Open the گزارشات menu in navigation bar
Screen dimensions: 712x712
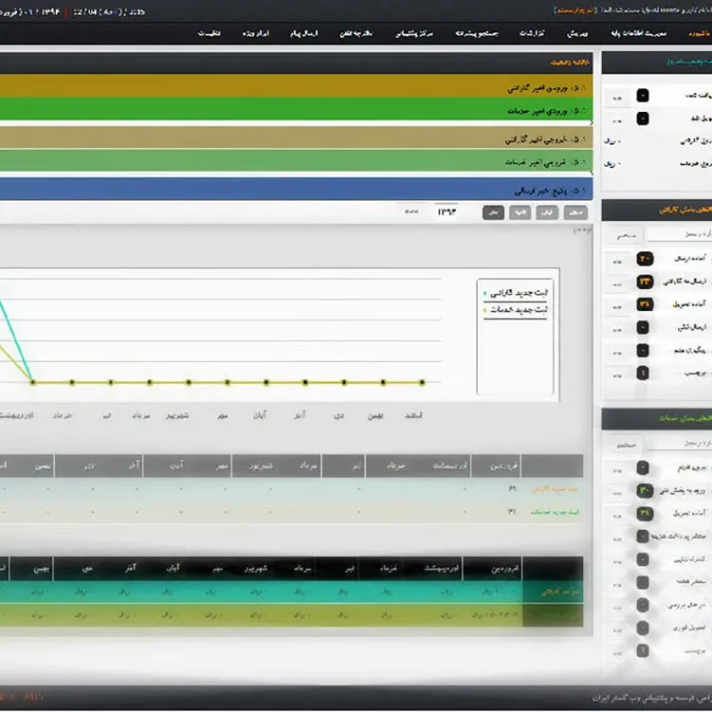coord(532,33)
